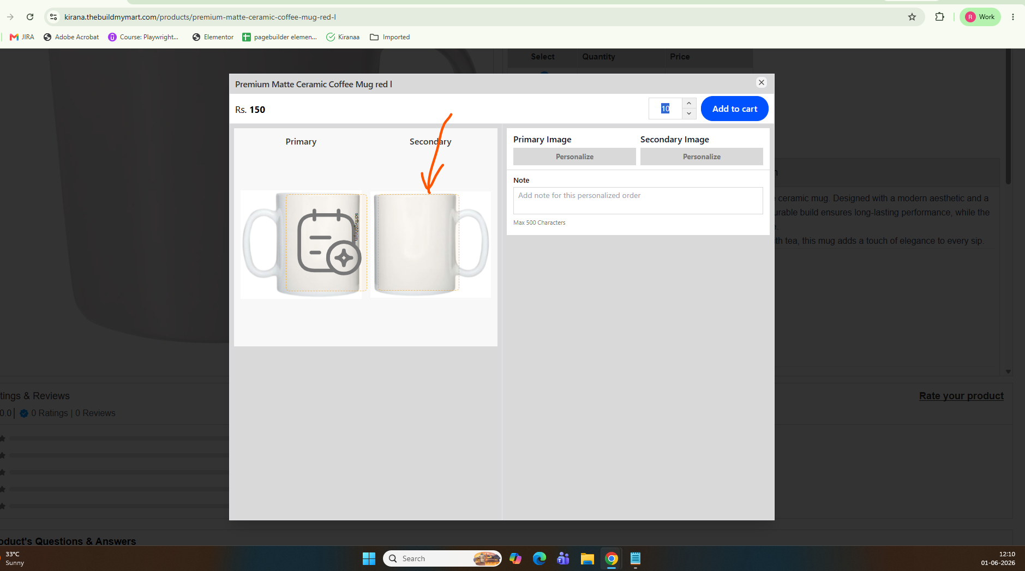Viewport: 1025px width, 571px height.
Task: Increase quantity with the up stepper arrow
Action: (x=689, y=103)
